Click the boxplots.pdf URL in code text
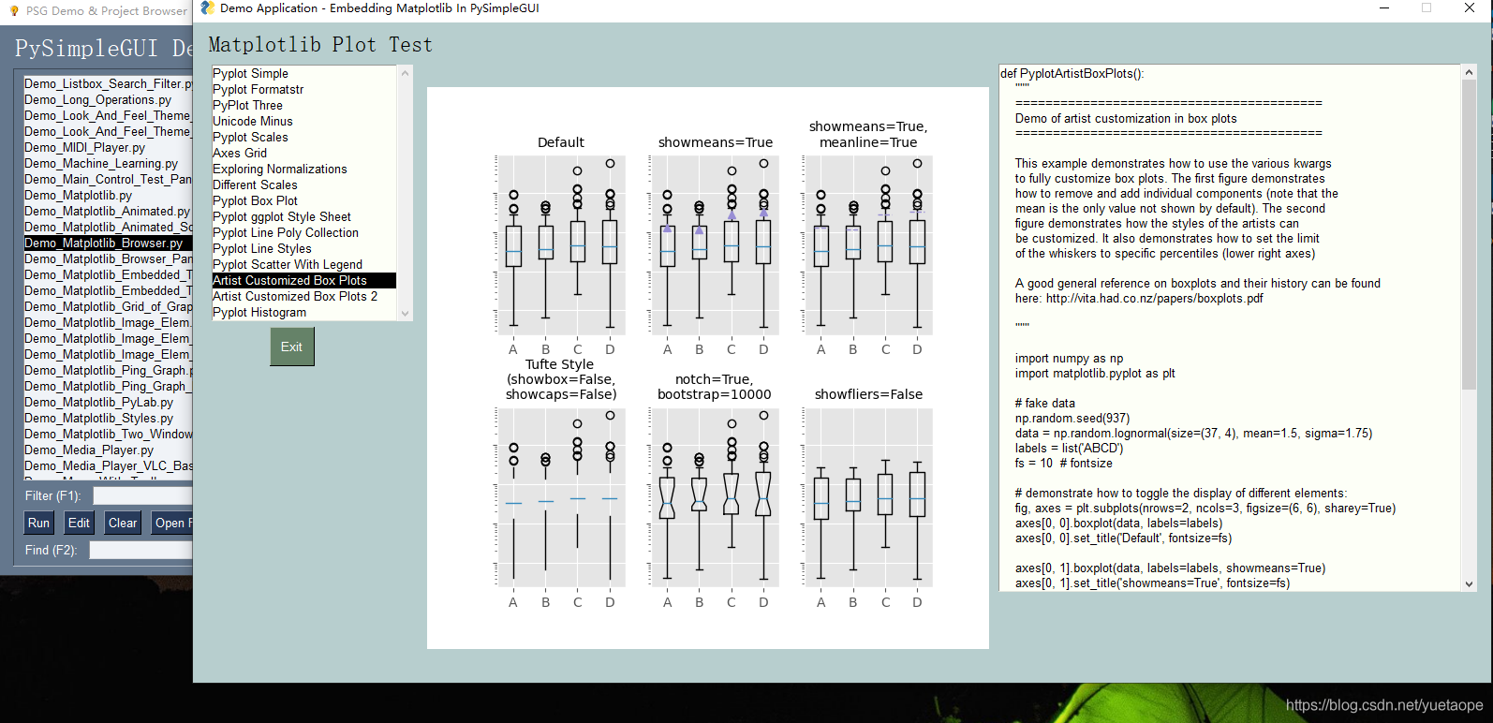This screenshot has height=723, width=1493. point(1154,299)
